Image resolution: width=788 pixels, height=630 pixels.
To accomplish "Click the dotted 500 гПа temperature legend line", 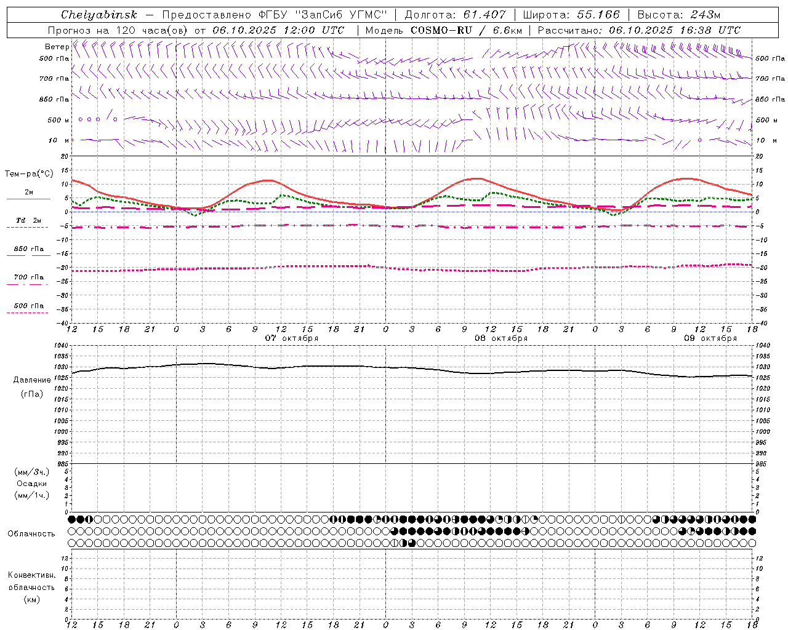I will 28,313.
